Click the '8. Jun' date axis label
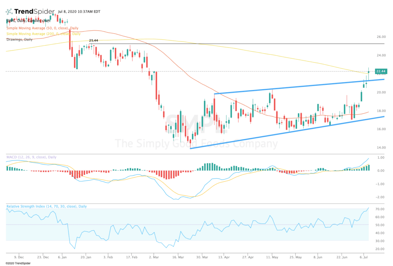Image resolution: width=393 pixels, height=266 pixels. pos(318,257)
